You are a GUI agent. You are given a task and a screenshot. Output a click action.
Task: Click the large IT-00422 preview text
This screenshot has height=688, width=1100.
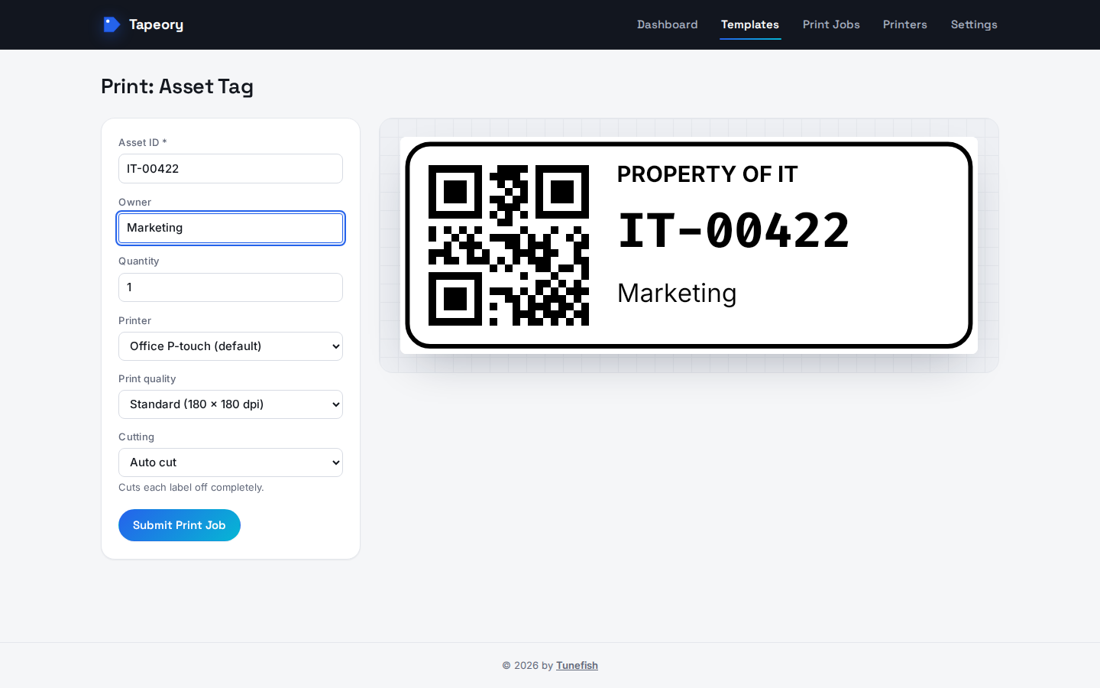(733, 230)
